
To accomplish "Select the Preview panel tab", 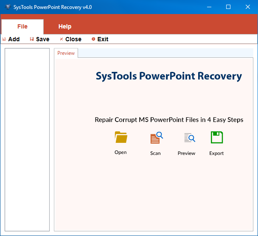I will click(x=66, y=53).
